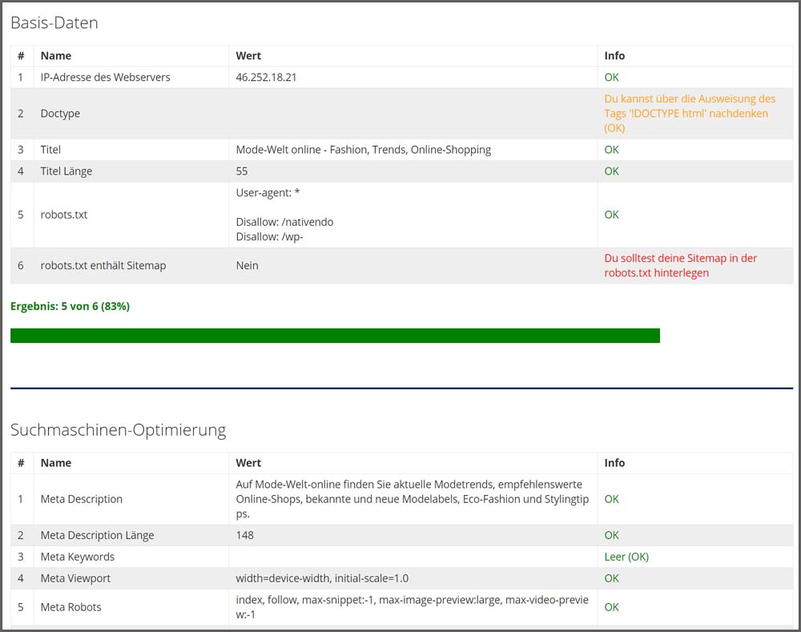Click the green result progress bar

[x=335, y=336]
